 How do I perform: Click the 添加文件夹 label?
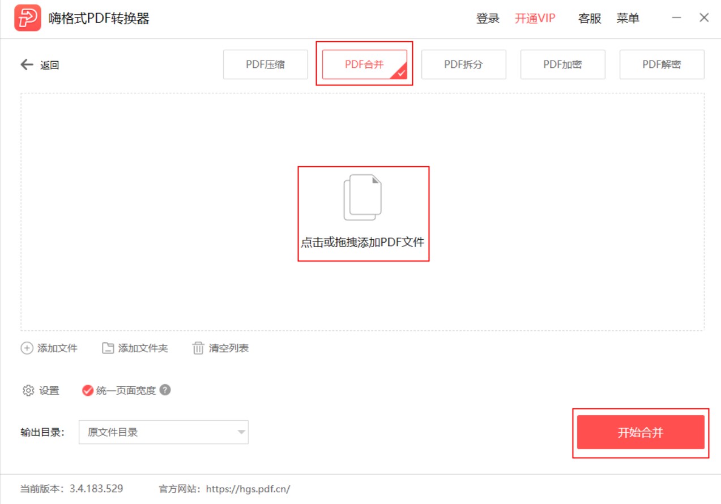point(143,348)
